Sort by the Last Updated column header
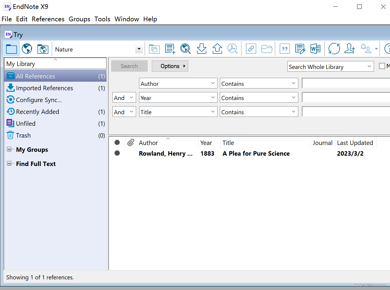Image resolution: width=390 pixels, height=290 pixels. (356, 143)
